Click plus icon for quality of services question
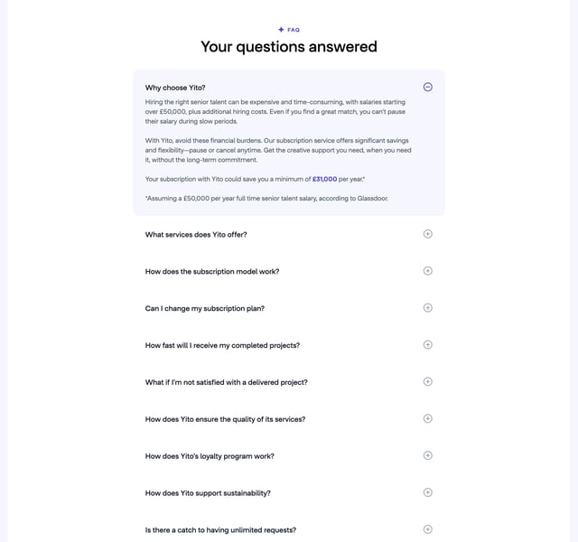 tap(428, 419)
